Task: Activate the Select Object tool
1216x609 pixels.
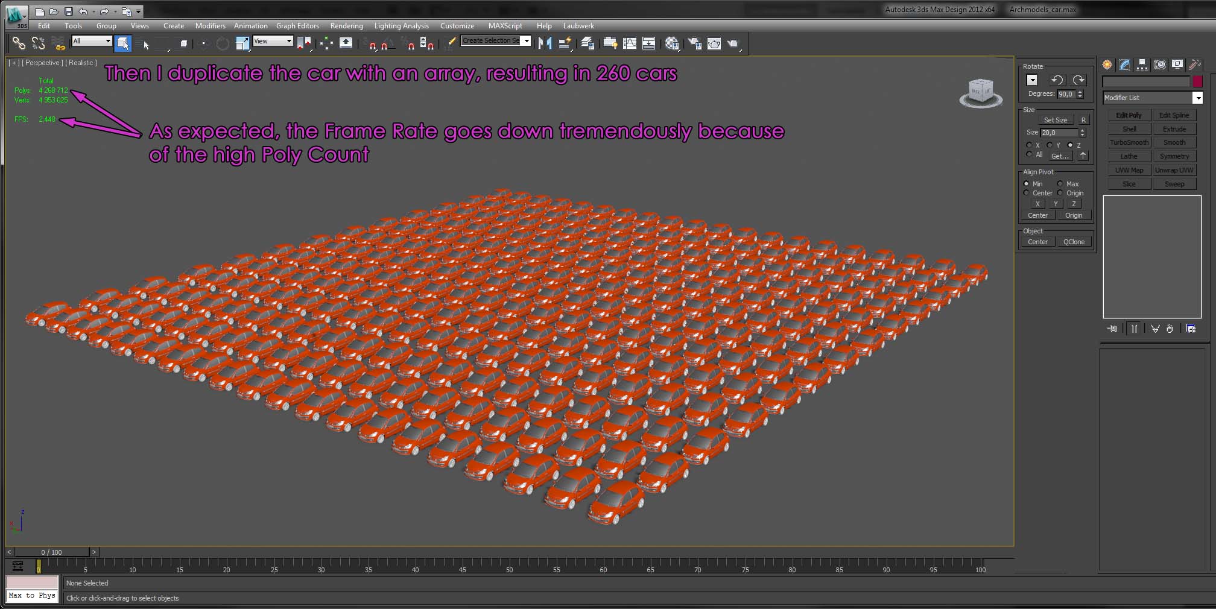Action: [122, 43]
